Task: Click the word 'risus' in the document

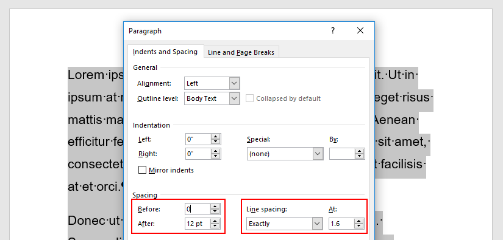Action: click(415, 97)
